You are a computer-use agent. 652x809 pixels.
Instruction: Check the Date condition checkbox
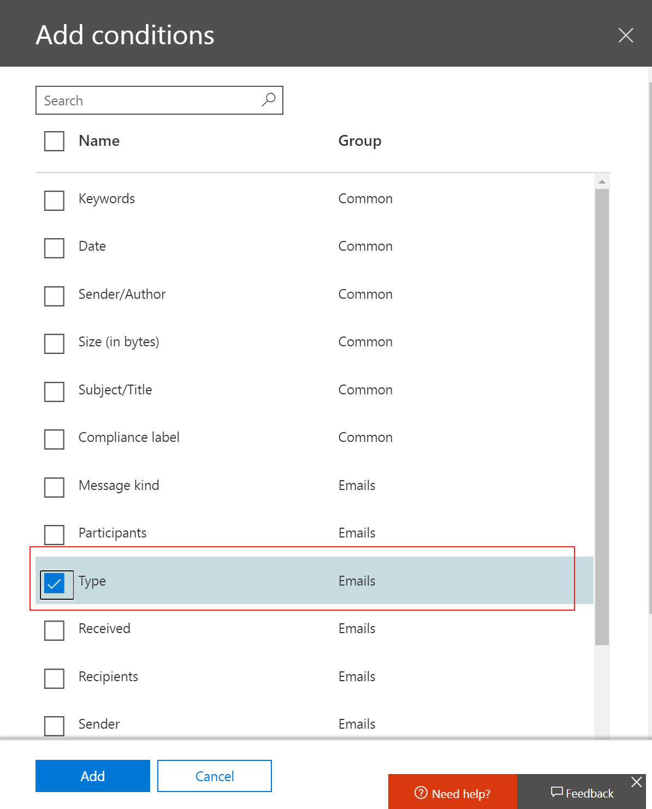click(x=54, y=248)
